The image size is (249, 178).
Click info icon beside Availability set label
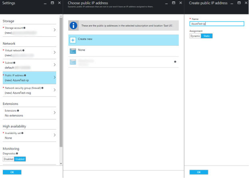(22, 133)
